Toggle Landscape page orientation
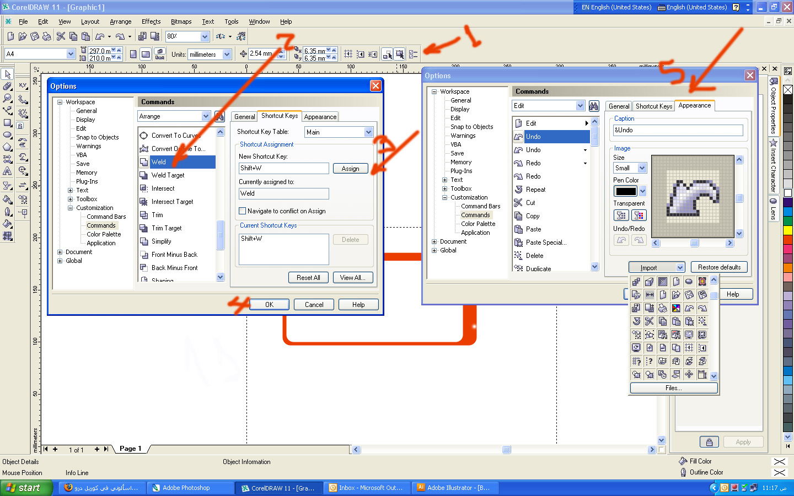 [146, 54]
